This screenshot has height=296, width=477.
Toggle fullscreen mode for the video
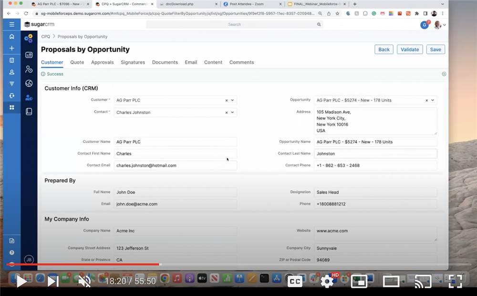[x=455, y=281]
